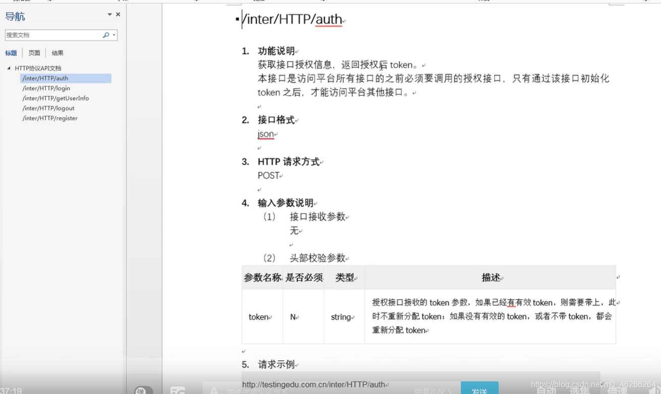Click the 参数名称 table header cell

263,278
